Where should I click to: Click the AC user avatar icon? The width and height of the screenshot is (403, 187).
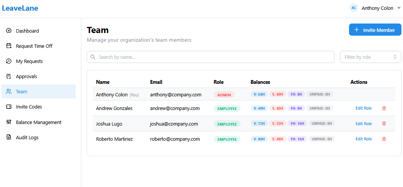pyautogui.click(x=354, y=8)
